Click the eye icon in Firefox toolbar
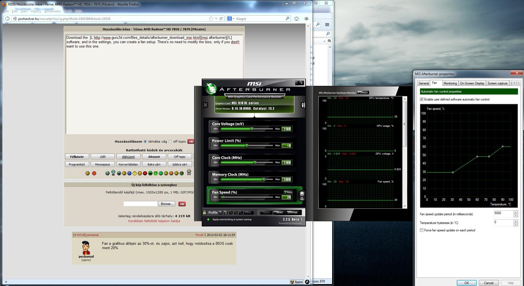 tap(306, 19)
